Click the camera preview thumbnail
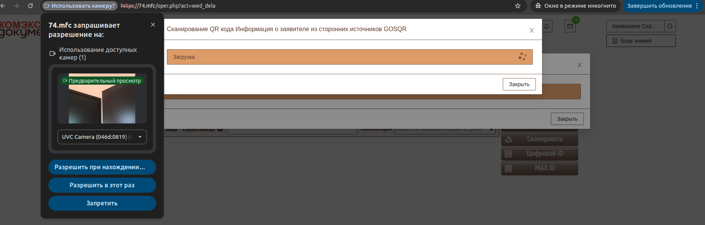Viewport: 705px width, 225px height. coord(102,99)
